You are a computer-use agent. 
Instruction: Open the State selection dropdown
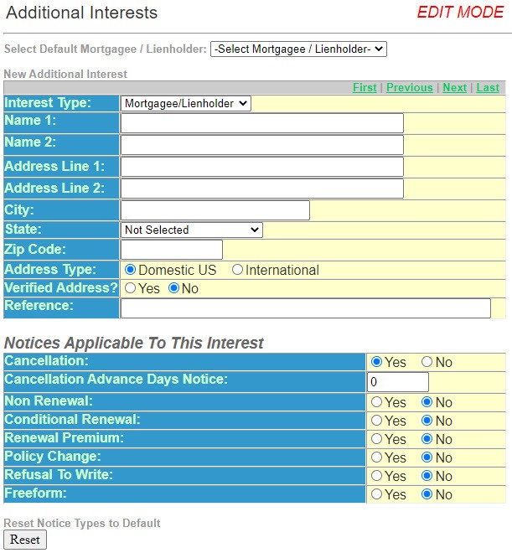coord(191,230)
